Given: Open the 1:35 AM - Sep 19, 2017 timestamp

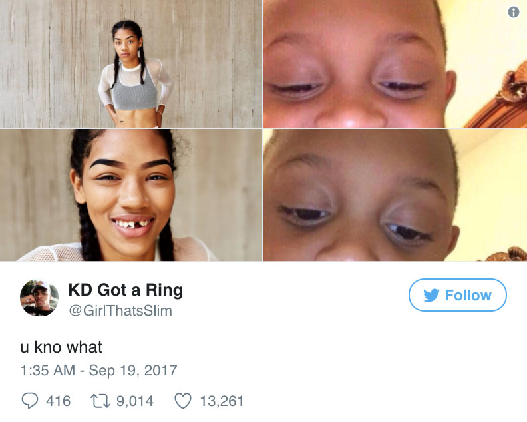Looking at the screenshot, I should coord(98,371).
